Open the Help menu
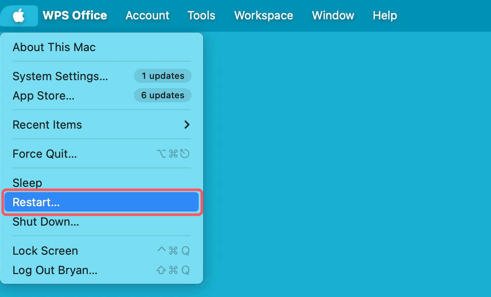Image resolution: width=491 pixels, height=297 pixels. pos(385,16)
